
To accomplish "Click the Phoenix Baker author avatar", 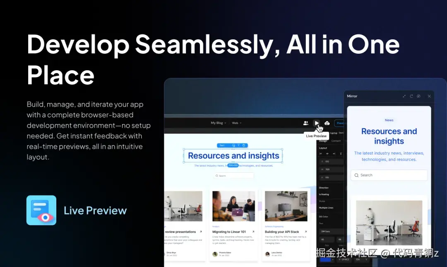I will pos(215,254).
